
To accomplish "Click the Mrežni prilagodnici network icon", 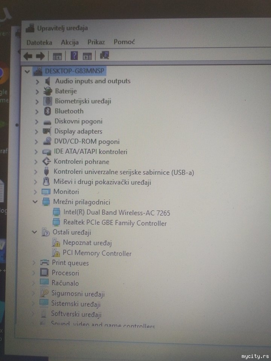I will tap(46, 202).
